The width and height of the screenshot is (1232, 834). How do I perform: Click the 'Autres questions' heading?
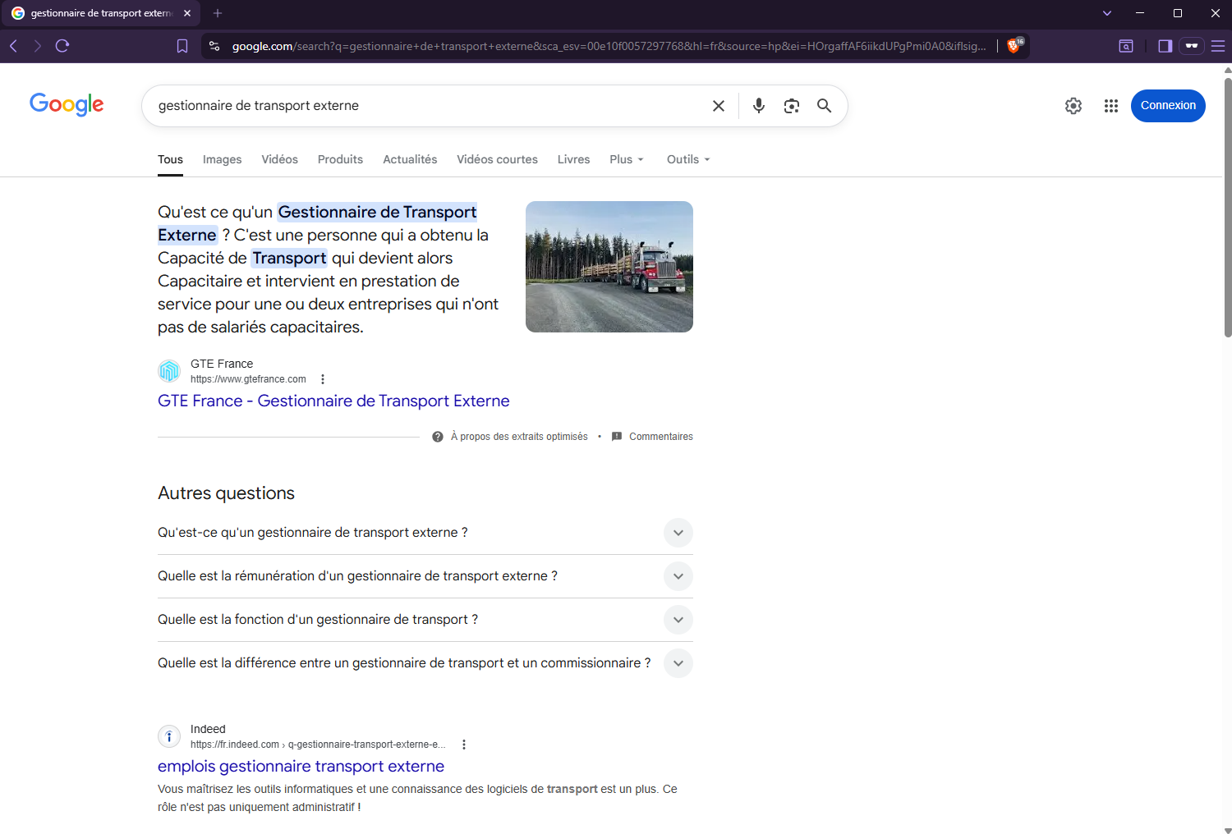(x=226, y=493)
